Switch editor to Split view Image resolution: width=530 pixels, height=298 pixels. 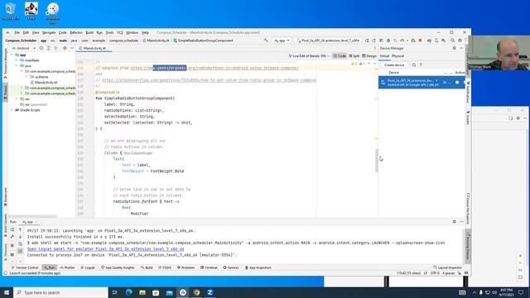(x=354, y=56)
